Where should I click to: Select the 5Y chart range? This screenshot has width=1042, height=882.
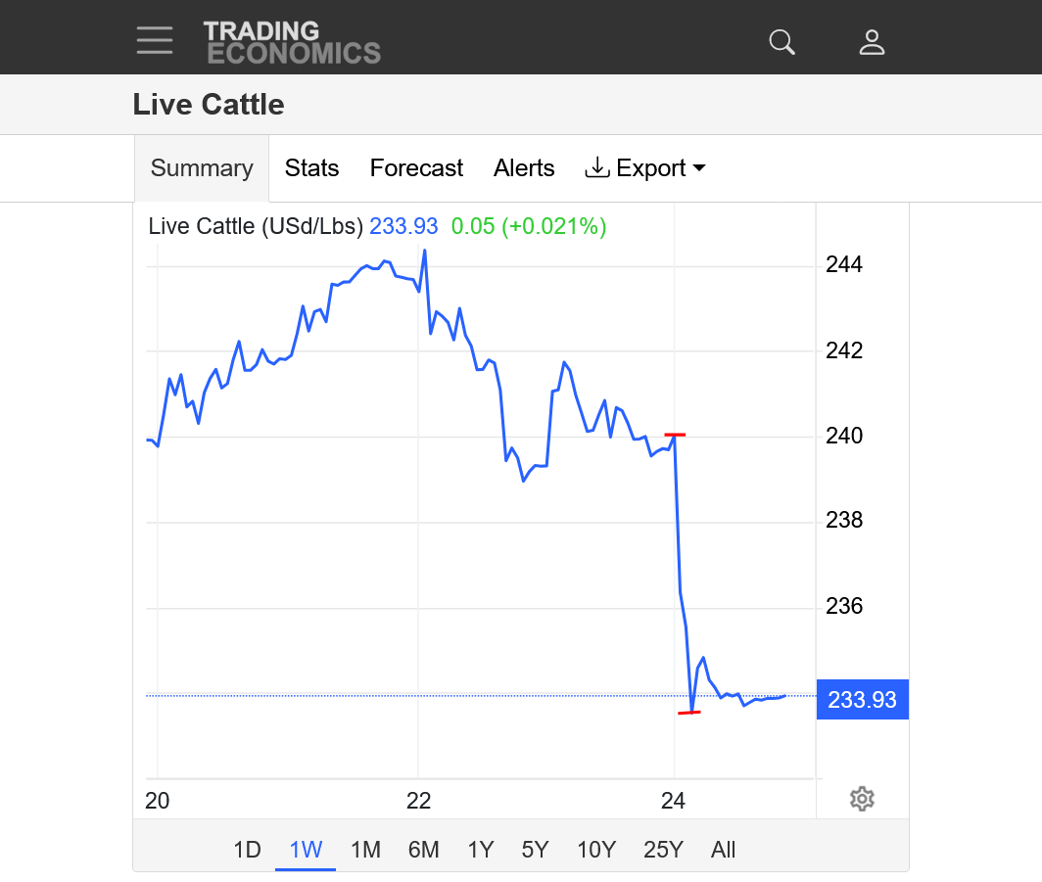click(535, 850)
